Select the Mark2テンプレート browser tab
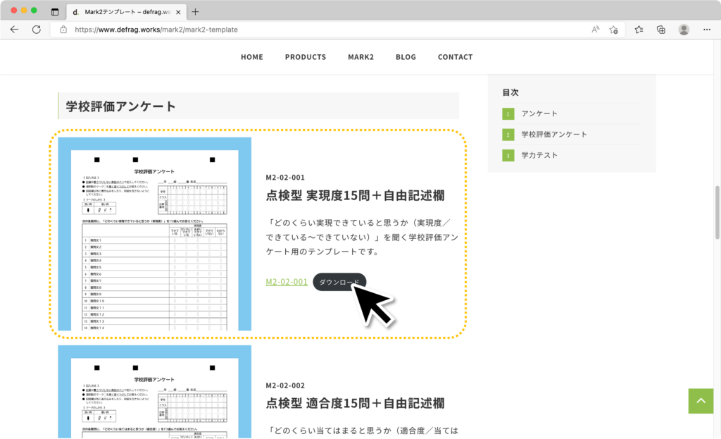The height and width of the screenshot is (439, 721). tap(127, 12)
